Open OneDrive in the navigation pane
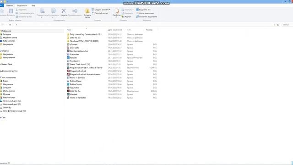Screen dimensions: 293x165 (x=5, y=51)
